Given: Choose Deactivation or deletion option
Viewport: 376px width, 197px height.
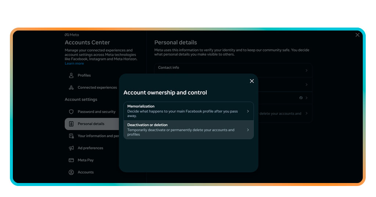Looking at the screenshot, I should tap(188, 130).
